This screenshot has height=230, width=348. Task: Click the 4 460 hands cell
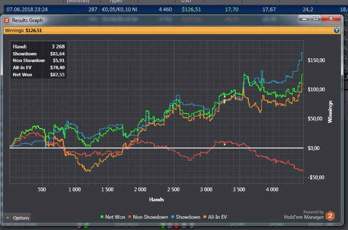click(166, 9)
